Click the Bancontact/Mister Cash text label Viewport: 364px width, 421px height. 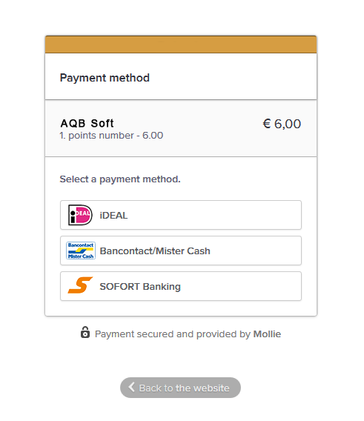(155, 251)
